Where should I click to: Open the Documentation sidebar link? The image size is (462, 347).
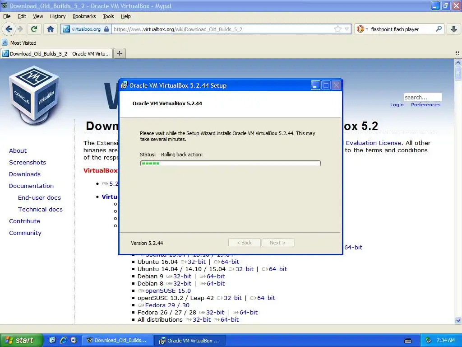pyautogui.click(x=31, y=186)
